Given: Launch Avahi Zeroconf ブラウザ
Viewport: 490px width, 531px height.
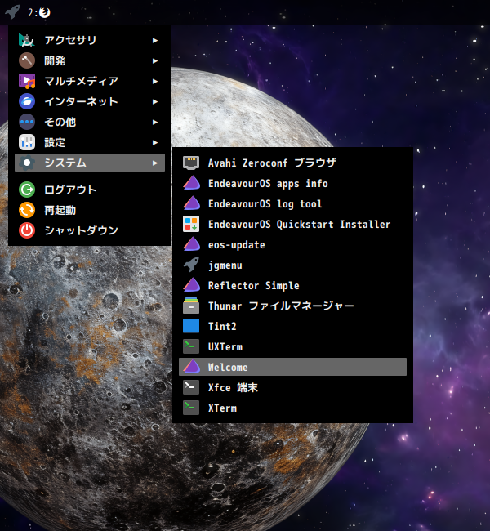Looking at the screenshot, I should coord(292,163).
